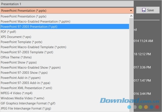162x112 pixels.
Task: Choose MPEG-4 Video (*.mp4) format
Action: pos(65,93)
